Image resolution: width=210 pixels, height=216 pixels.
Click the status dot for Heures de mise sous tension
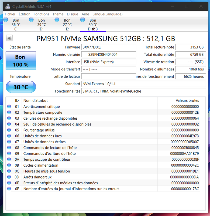[x=9, y=171]
